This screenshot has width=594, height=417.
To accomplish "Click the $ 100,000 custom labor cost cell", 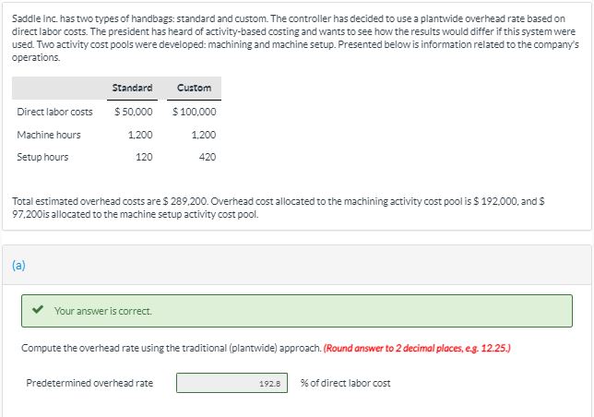I will [x=194, y=112].
